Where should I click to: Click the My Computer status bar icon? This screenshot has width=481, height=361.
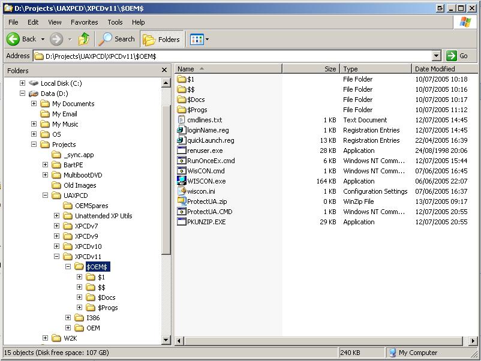coord(392,353)
